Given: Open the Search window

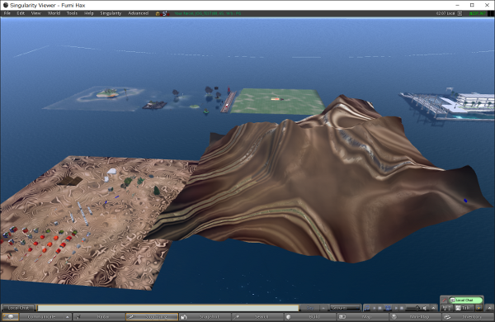Looking at the screenshot, I should coord(257,316).
